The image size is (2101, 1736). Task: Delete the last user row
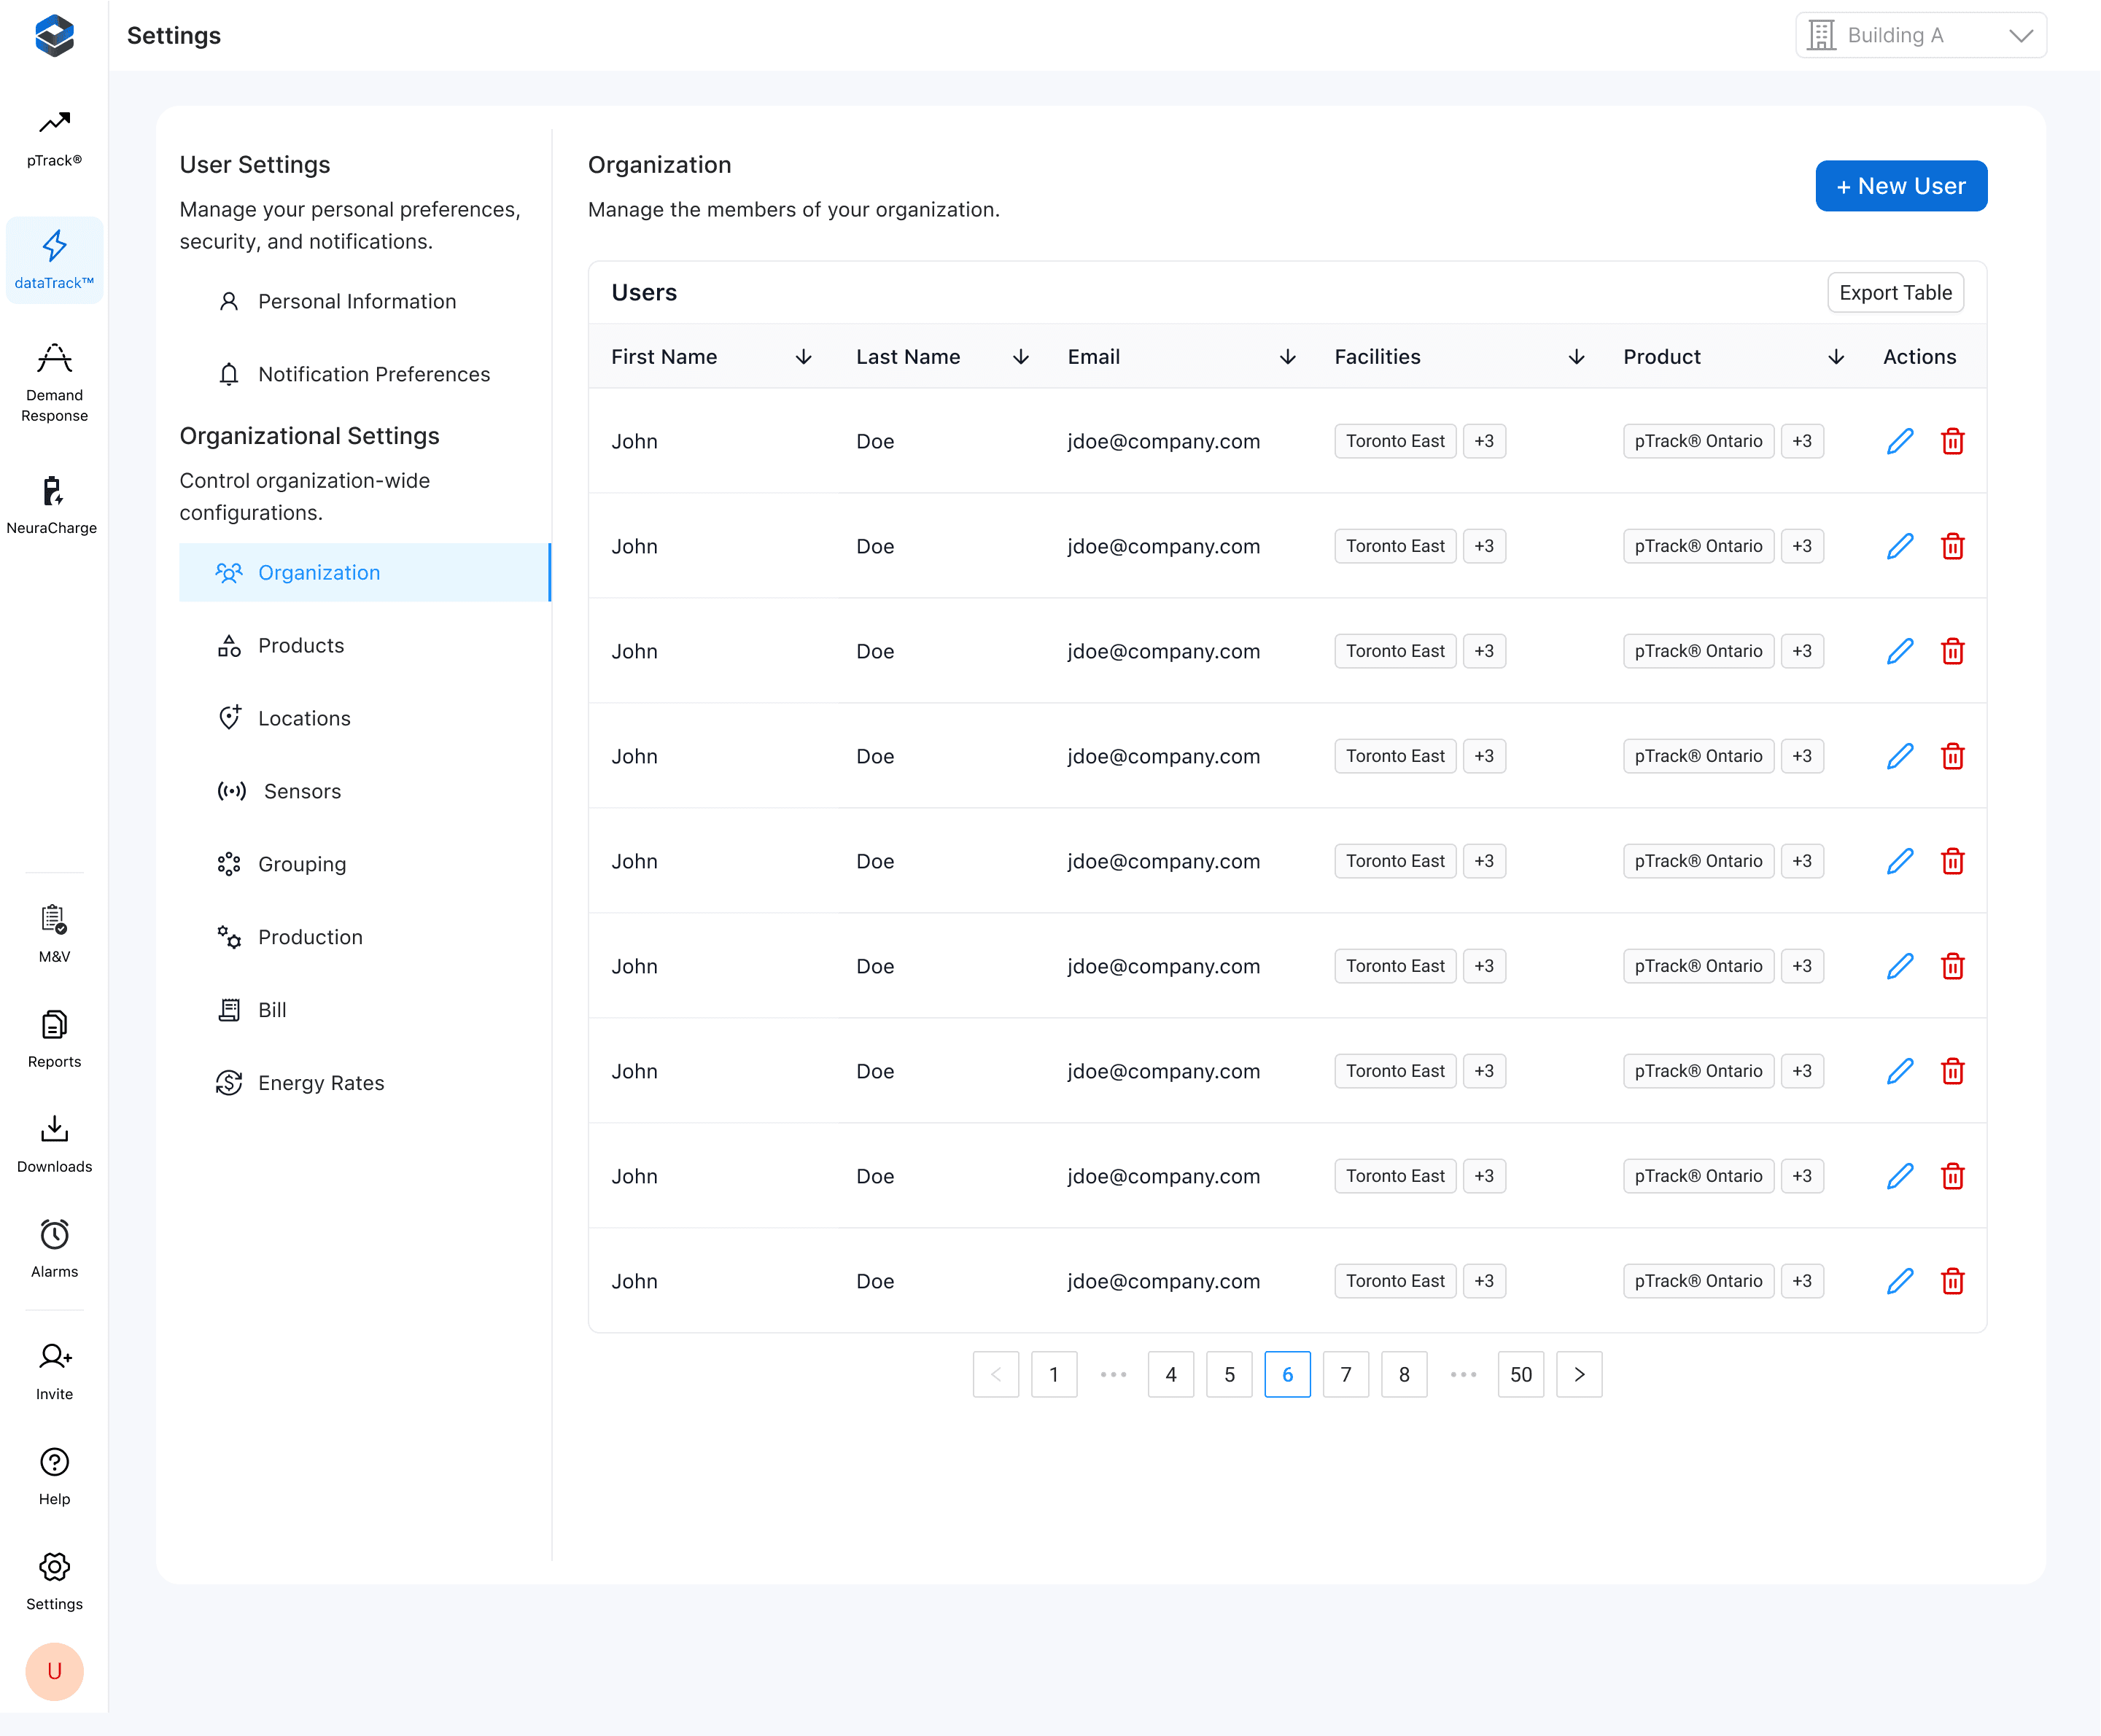[x=1952, y=1281]
